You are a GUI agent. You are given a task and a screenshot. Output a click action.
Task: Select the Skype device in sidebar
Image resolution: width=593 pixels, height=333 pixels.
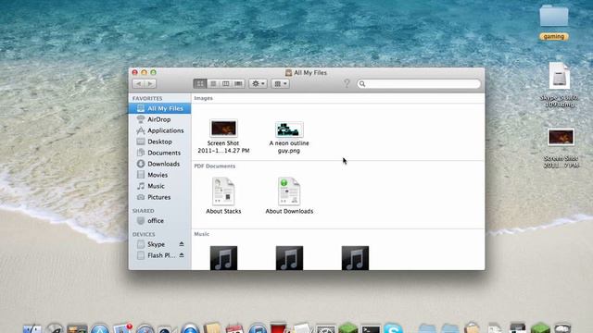tap(156, 244)
